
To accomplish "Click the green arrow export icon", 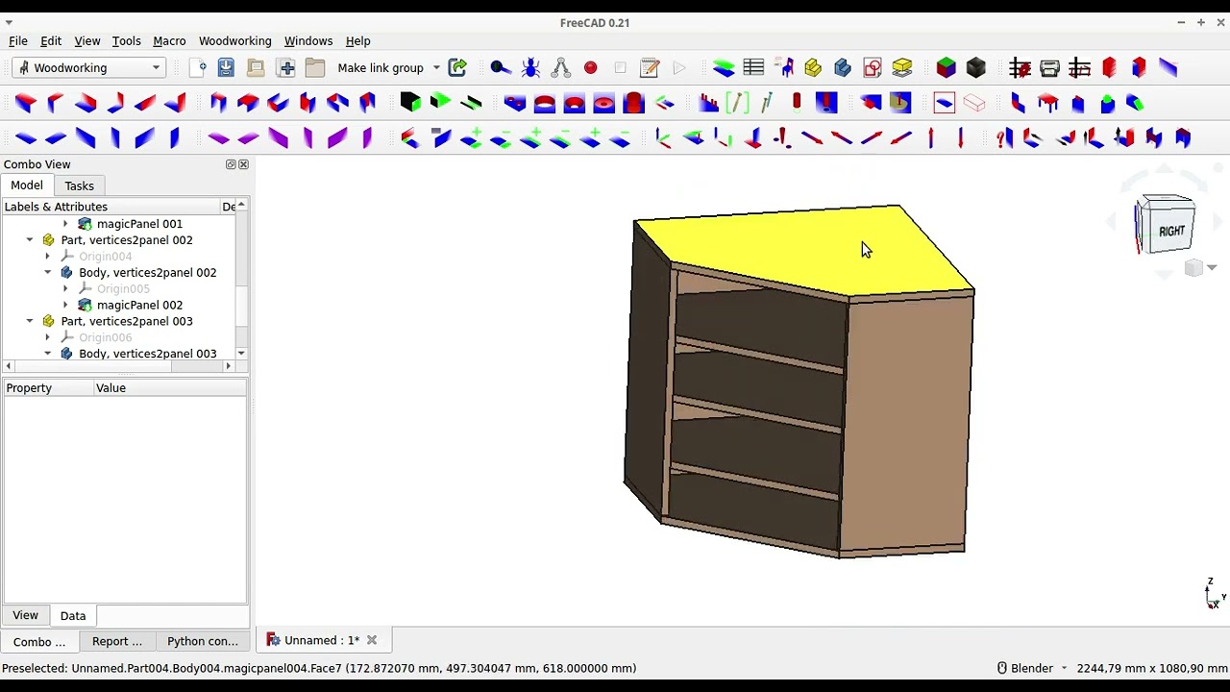I will tap(457, 67).
